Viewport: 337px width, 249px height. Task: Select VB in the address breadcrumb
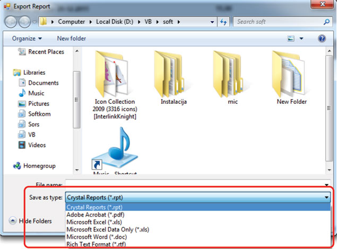click(x=148, y=22)
